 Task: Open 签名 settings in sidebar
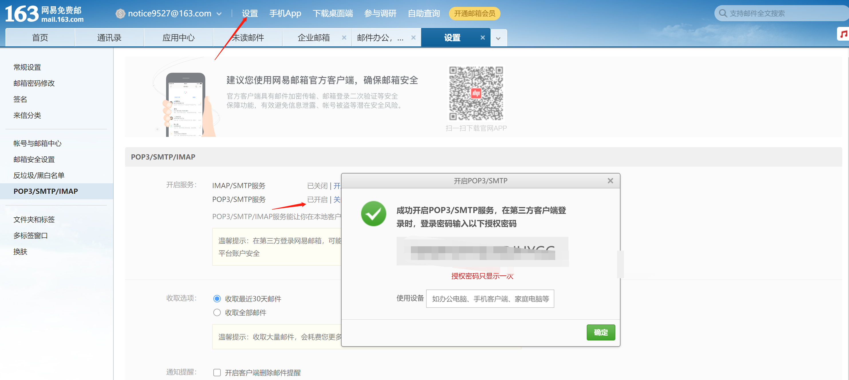tap(20, 99)
